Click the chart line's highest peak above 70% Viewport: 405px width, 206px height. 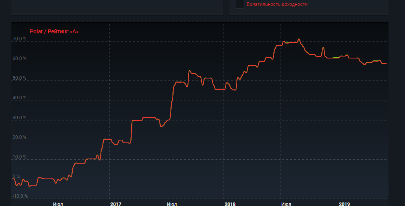[x=299, y=39]
